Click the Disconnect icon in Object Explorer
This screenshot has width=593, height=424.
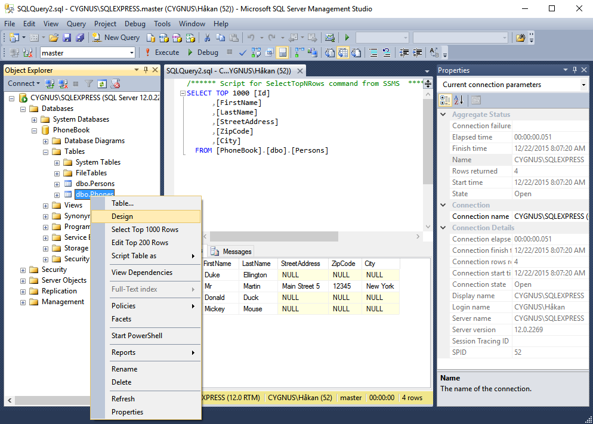[x=63, y=83]
